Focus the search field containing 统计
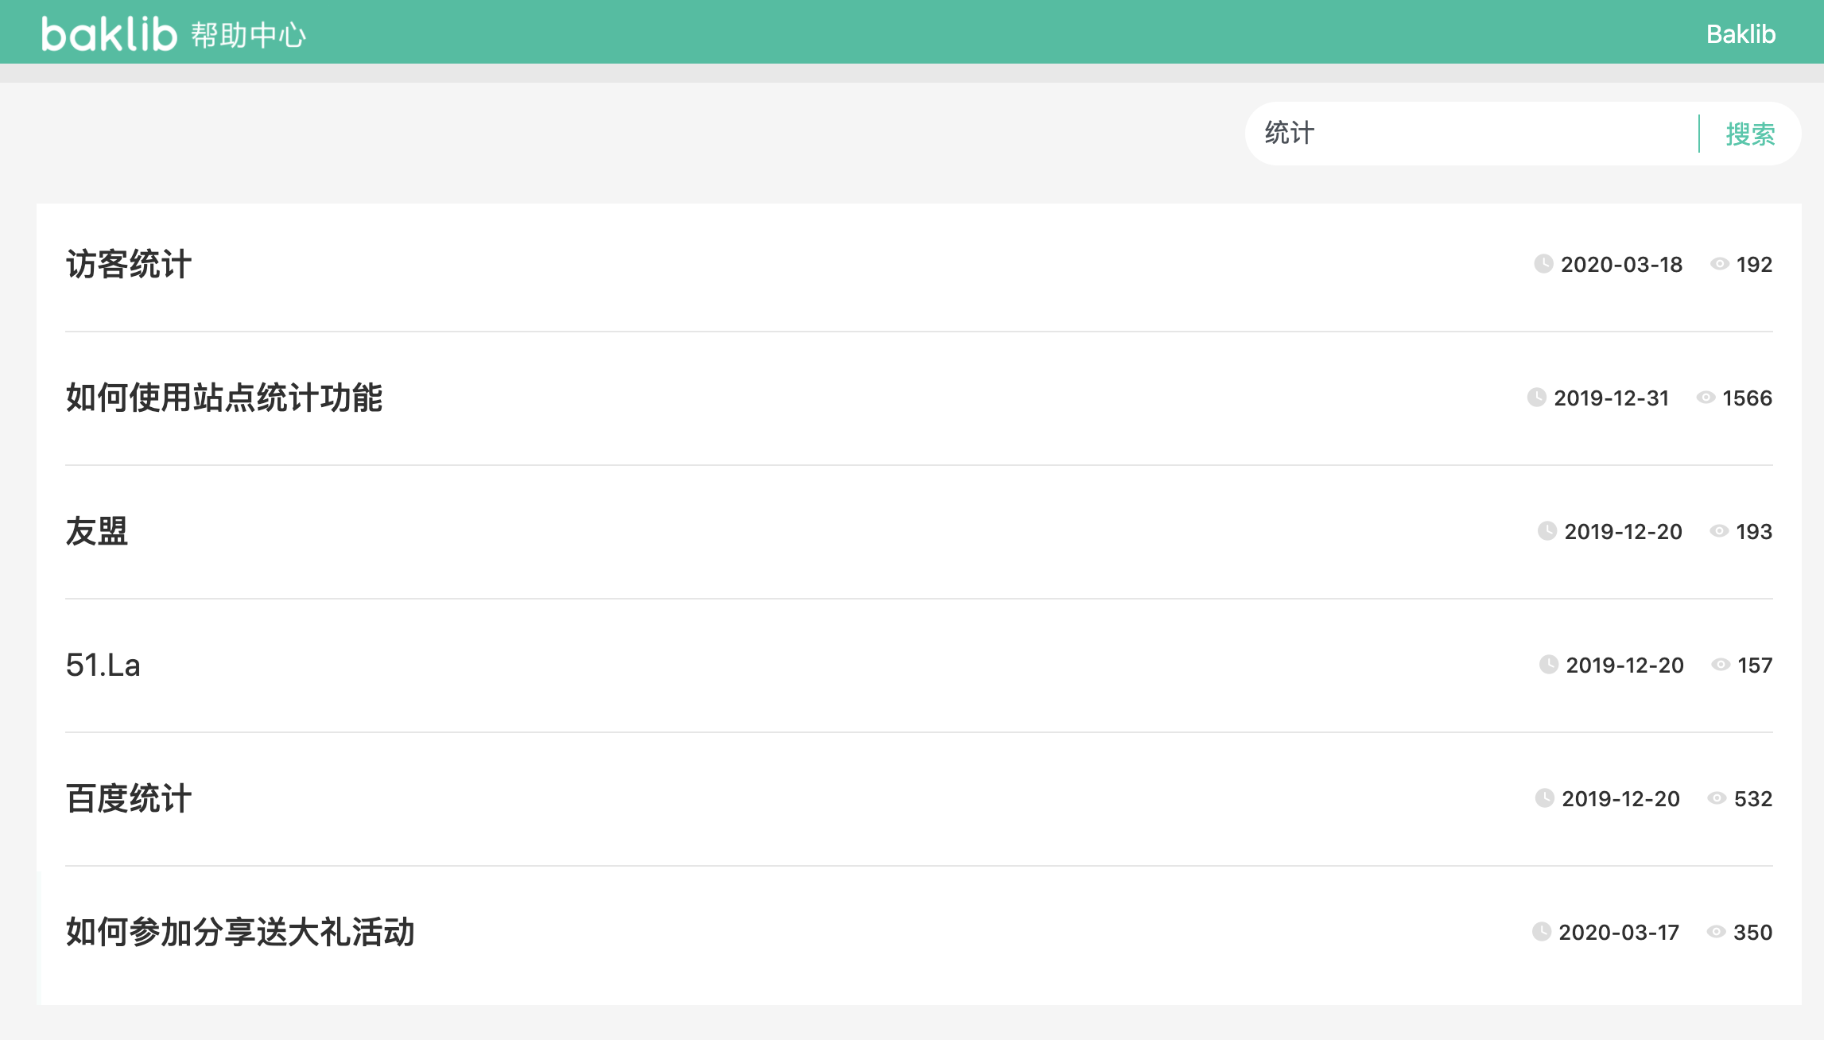1824x1040 pixels. pos(1471,134)
